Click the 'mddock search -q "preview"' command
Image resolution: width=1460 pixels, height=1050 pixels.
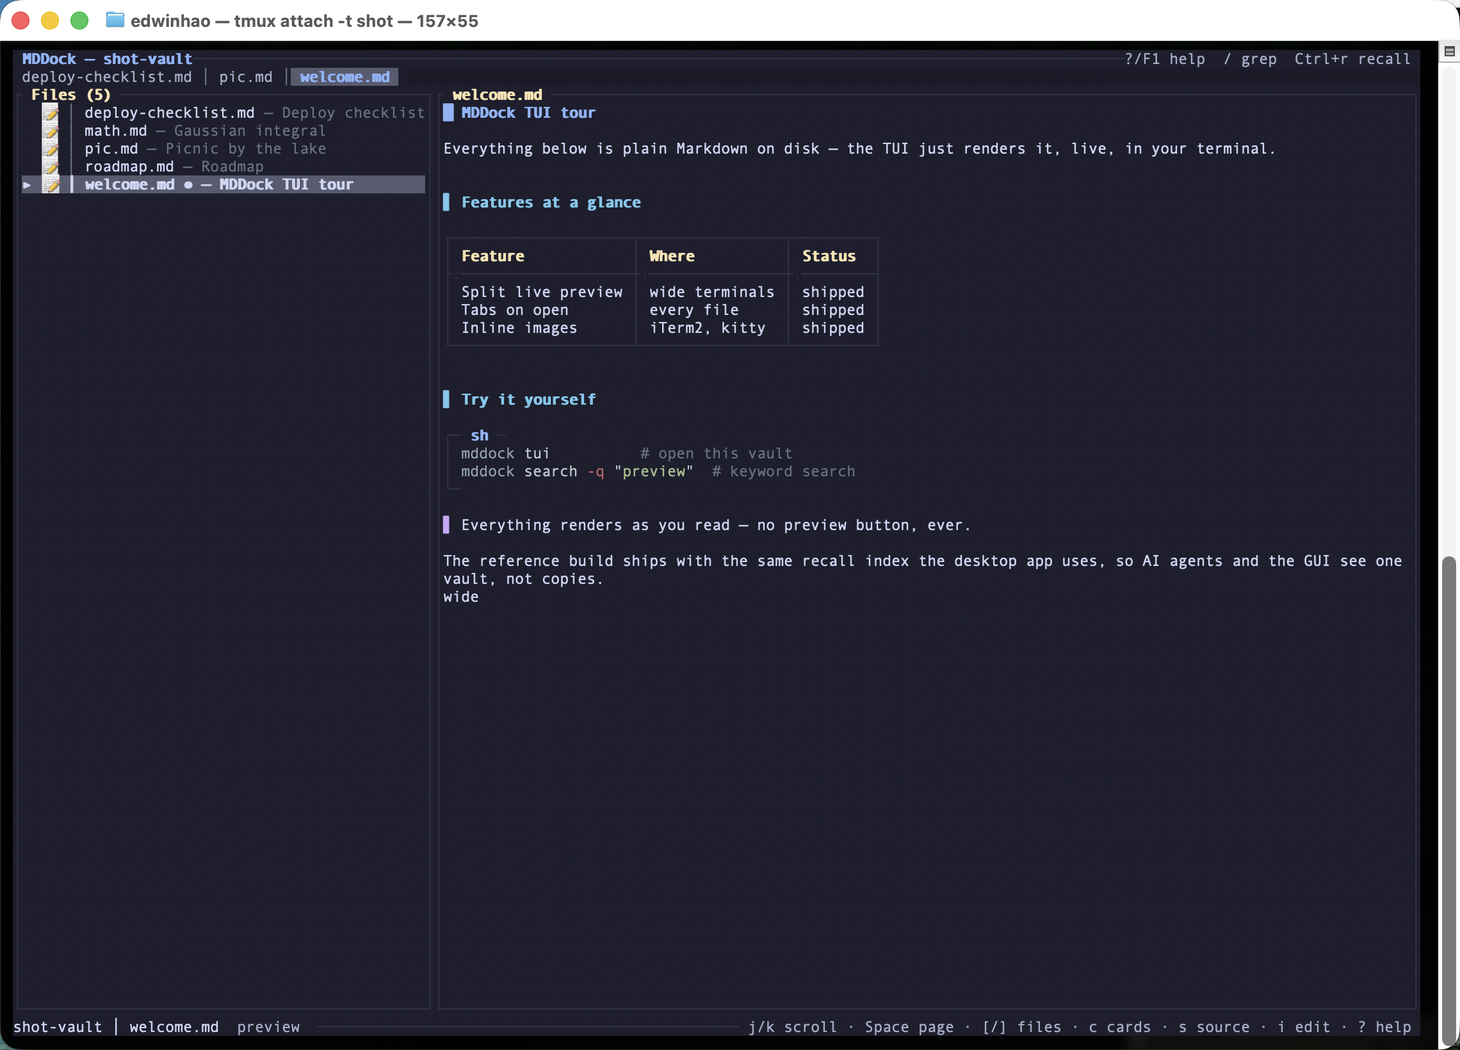coord(577,472)
